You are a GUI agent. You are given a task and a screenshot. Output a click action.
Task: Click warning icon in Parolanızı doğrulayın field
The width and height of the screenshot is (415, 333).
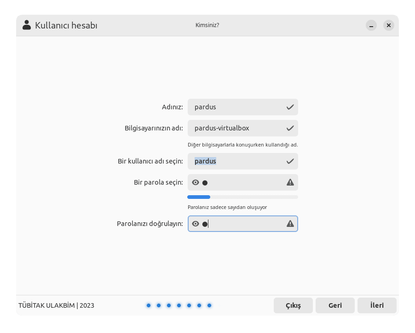[x=290, y=224]
